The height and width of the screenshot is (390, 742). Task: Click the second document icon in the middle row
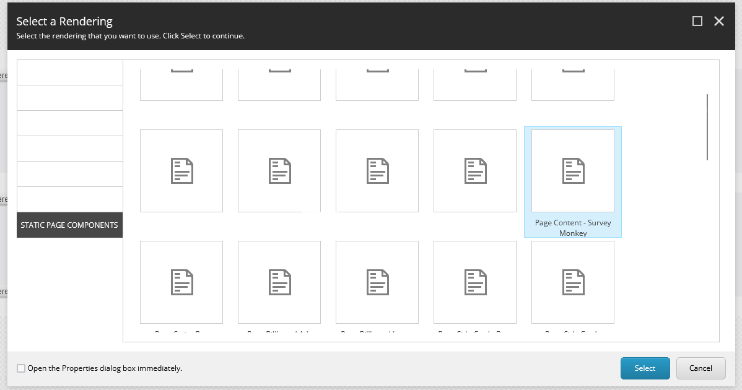point(279,171)
